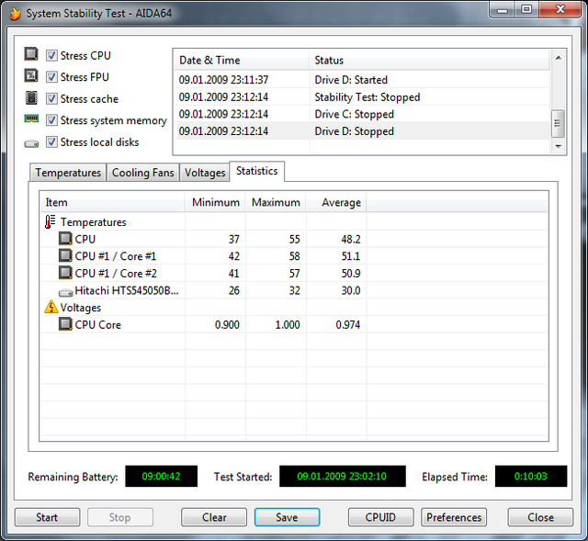This screenshot has height=541, width=588.
Task: Click the Maximum column header
Action: 276,202
